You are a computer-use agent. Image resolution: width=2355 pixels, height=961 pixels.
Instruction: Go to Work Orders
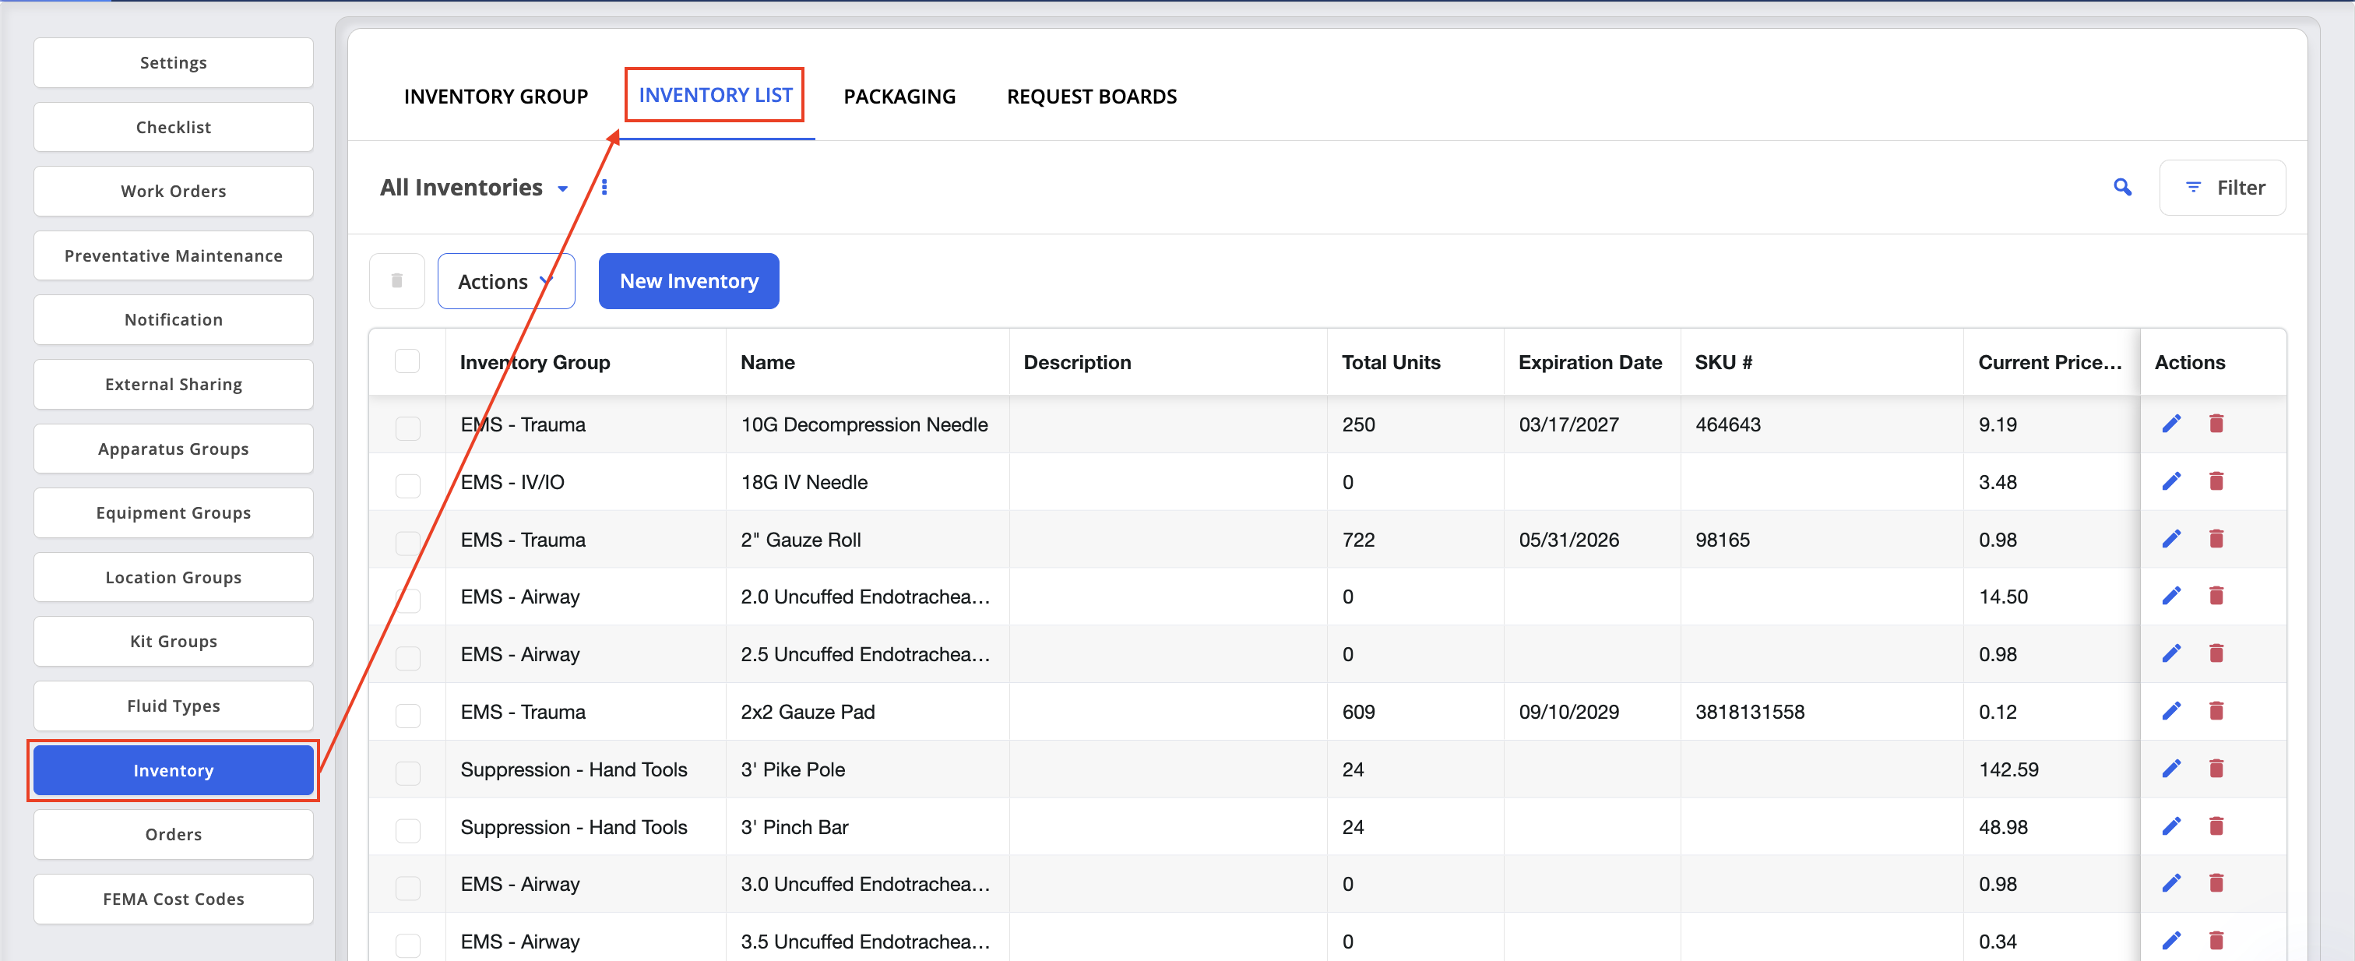(x=174, y=191)
